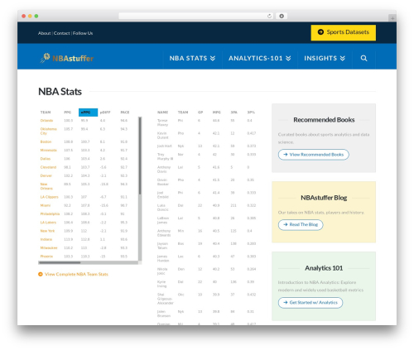The height and width of the screenshot is (350, 414).
Task: Click Get Started w/ Analytics button
Action: 310,303
